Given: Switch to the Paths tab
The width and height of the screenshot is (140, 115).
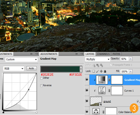Looking at the screenshot, I should click(x=116, y=54).
